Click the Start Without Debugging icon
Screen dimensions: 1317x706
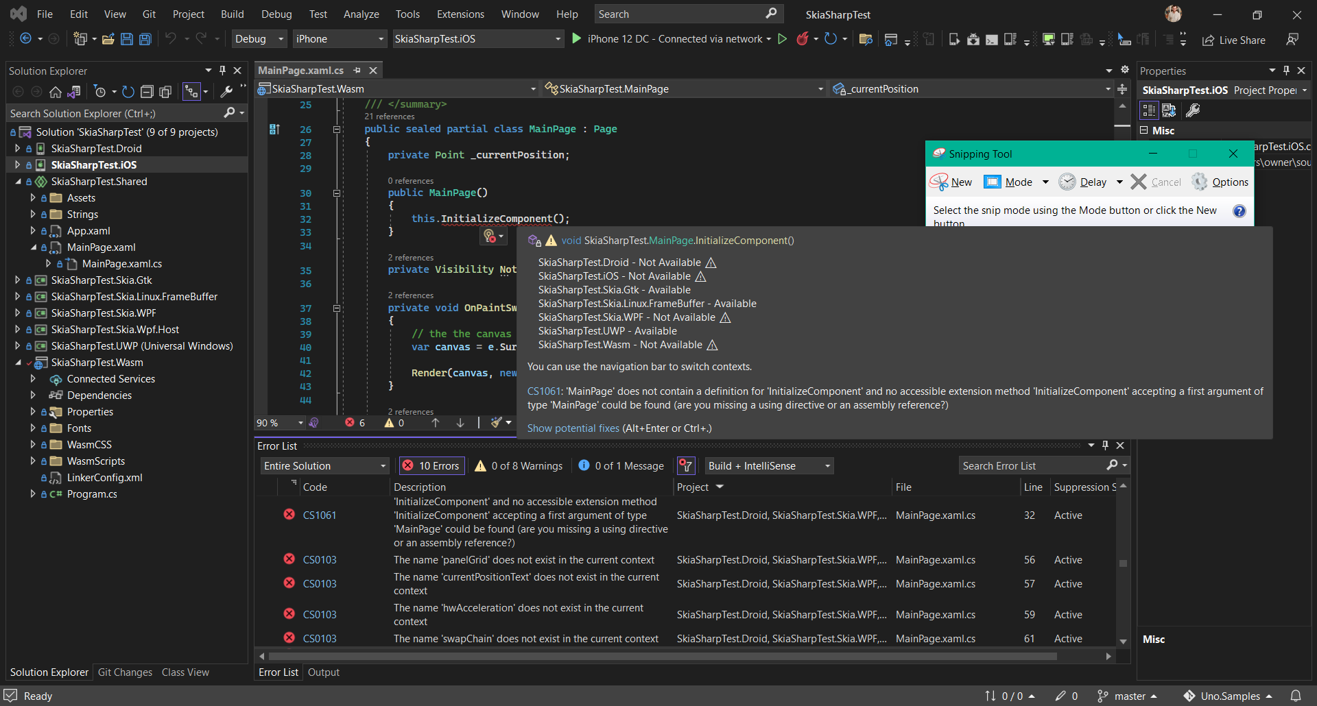pos(782,39)
